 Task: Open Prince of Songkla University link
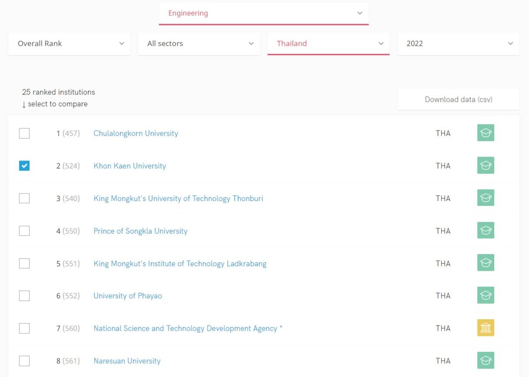click(x=140, y=231)
